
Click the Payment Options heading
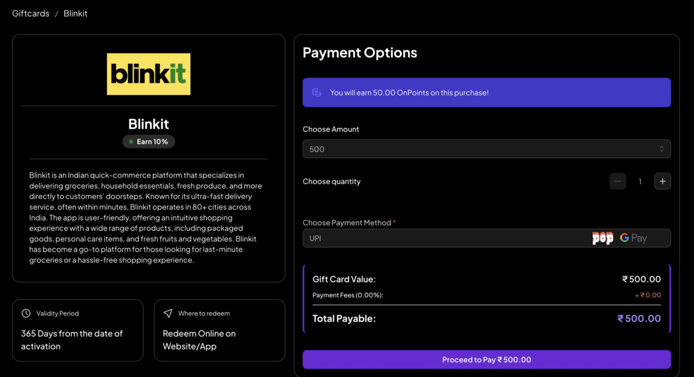coord(360,53)
